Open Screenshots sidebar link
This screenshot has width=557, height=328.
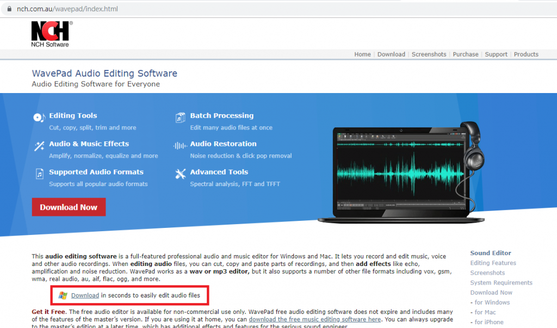487,273
